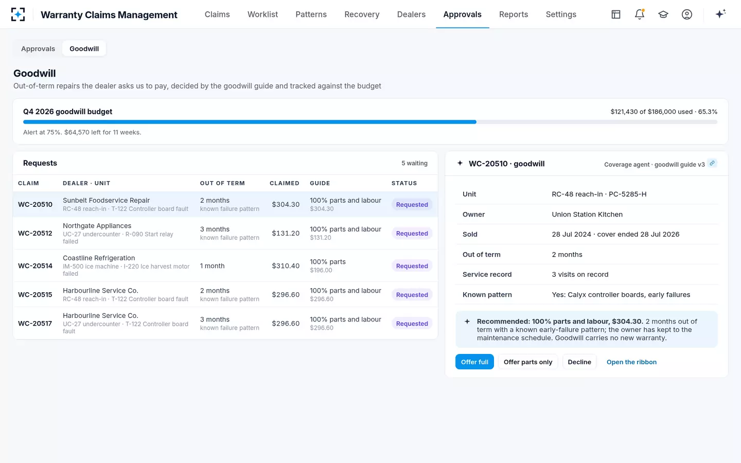Screen dimensions: 741x463
Task: Select the Goodwill sub-tab
Action: (x=84, y=49)
